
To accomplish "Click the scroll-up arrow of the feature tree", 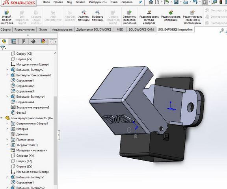I will pos(55,53).
